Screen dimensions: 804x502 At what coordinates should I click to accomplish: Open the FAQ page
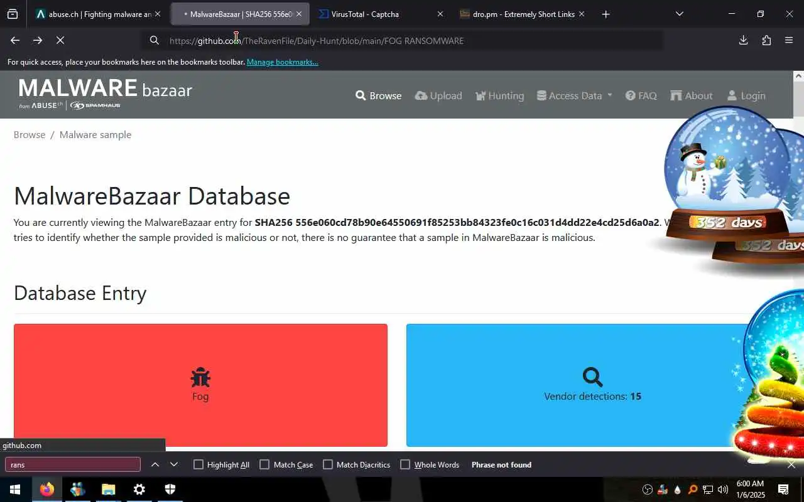(641, 95)
